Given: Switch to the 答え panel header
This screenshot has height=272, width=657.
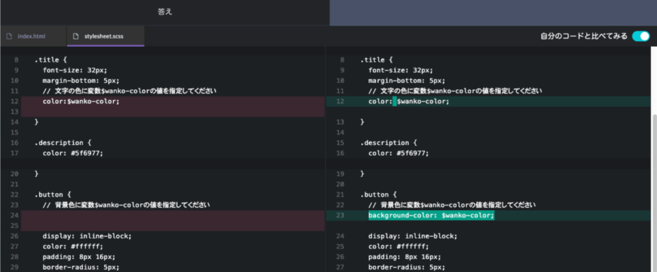Looking at the screenshot, I should [x=165, y=12].
